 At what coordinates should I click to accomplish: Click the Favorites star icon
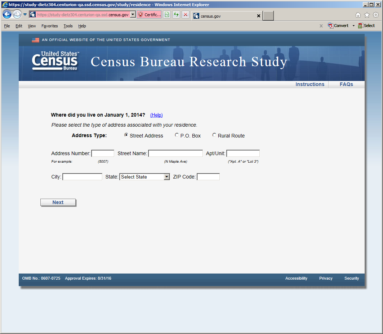coord(367,15)
